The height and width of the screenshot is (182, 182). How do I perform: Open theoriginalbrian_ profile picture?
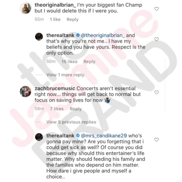[x=25, y=8]
